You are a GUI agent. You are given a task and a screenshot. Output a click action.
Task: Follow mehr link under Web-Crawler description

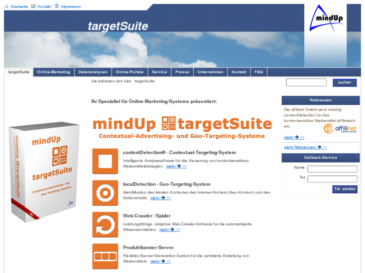click(x=170, y=229)
